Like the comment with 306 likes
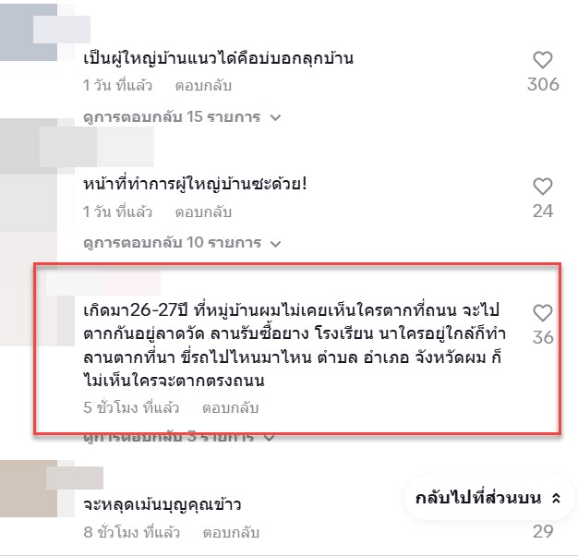This screenshot has height=557, width=578. pos(543,60)
